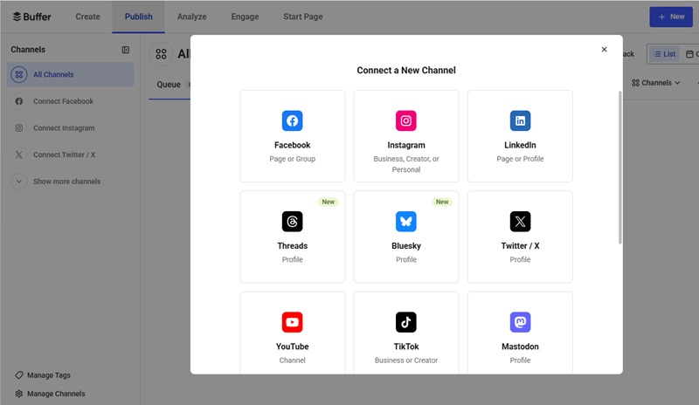Image resolution: width=699 pixels, height=405 pixels.
Task: Select All Channels in sidebar
Action: pos(71,74)
